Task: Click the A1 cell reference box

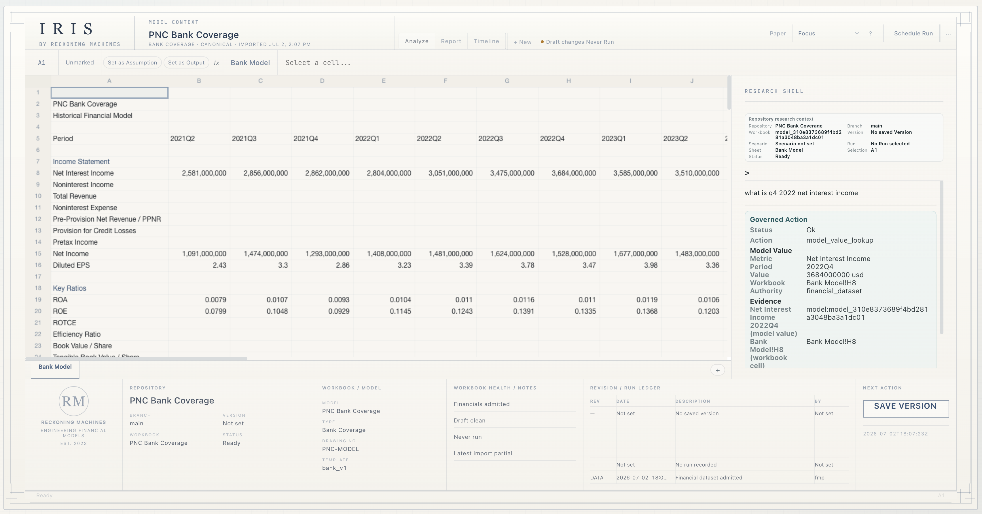Action: 42,62
